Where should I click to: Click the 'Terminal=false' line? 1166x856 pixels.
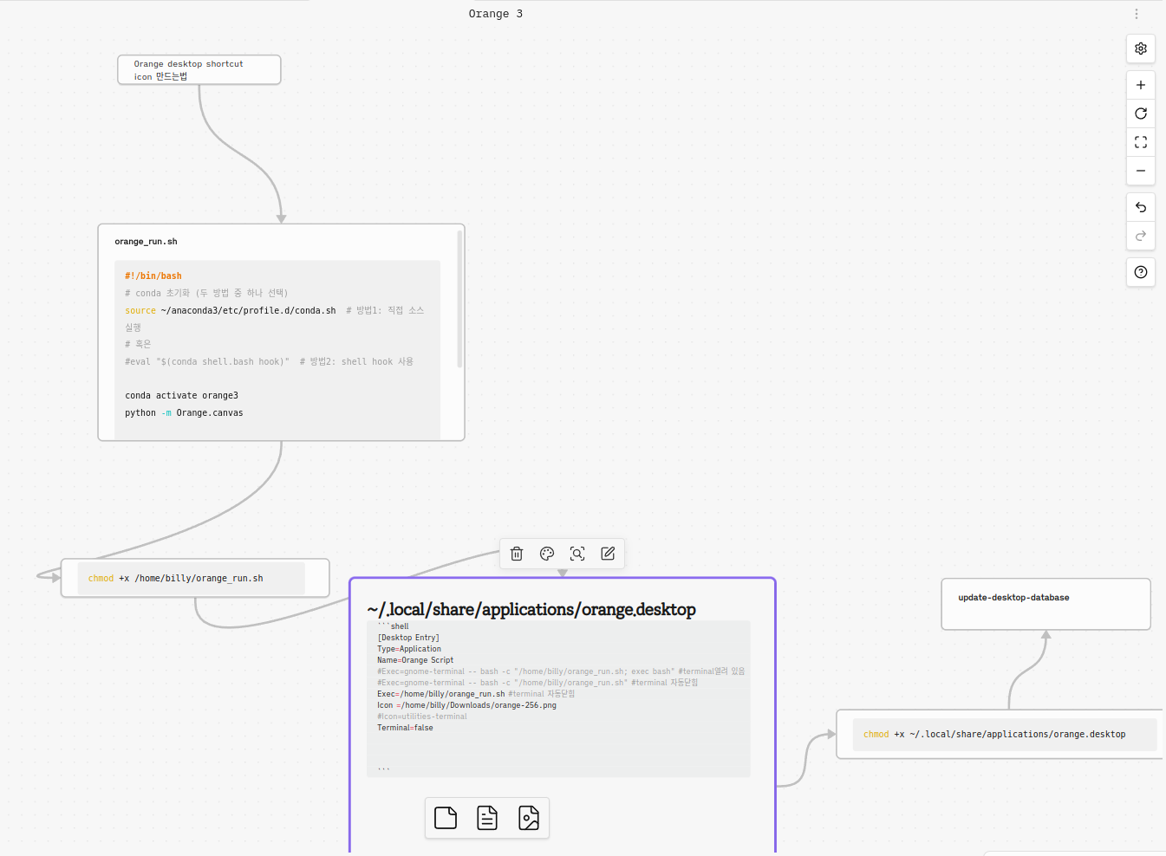pos(405,728)
